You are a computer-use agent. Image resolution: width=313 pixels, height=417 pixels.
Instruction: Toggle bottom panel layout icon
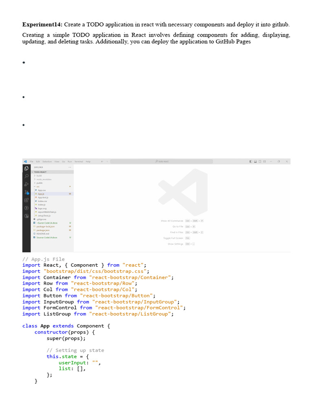coord(255,161)
